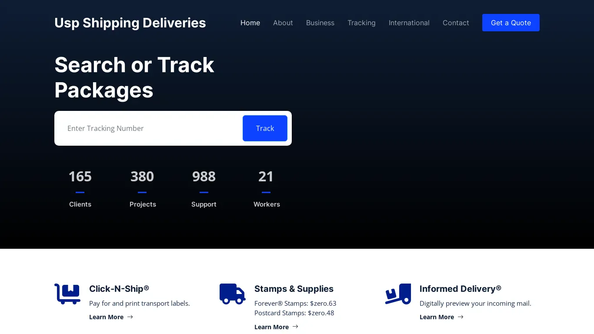Click the Stamps & Supplies truck icon
The height and width of the screenshot is (334, 594).
[x=233, y=294]
